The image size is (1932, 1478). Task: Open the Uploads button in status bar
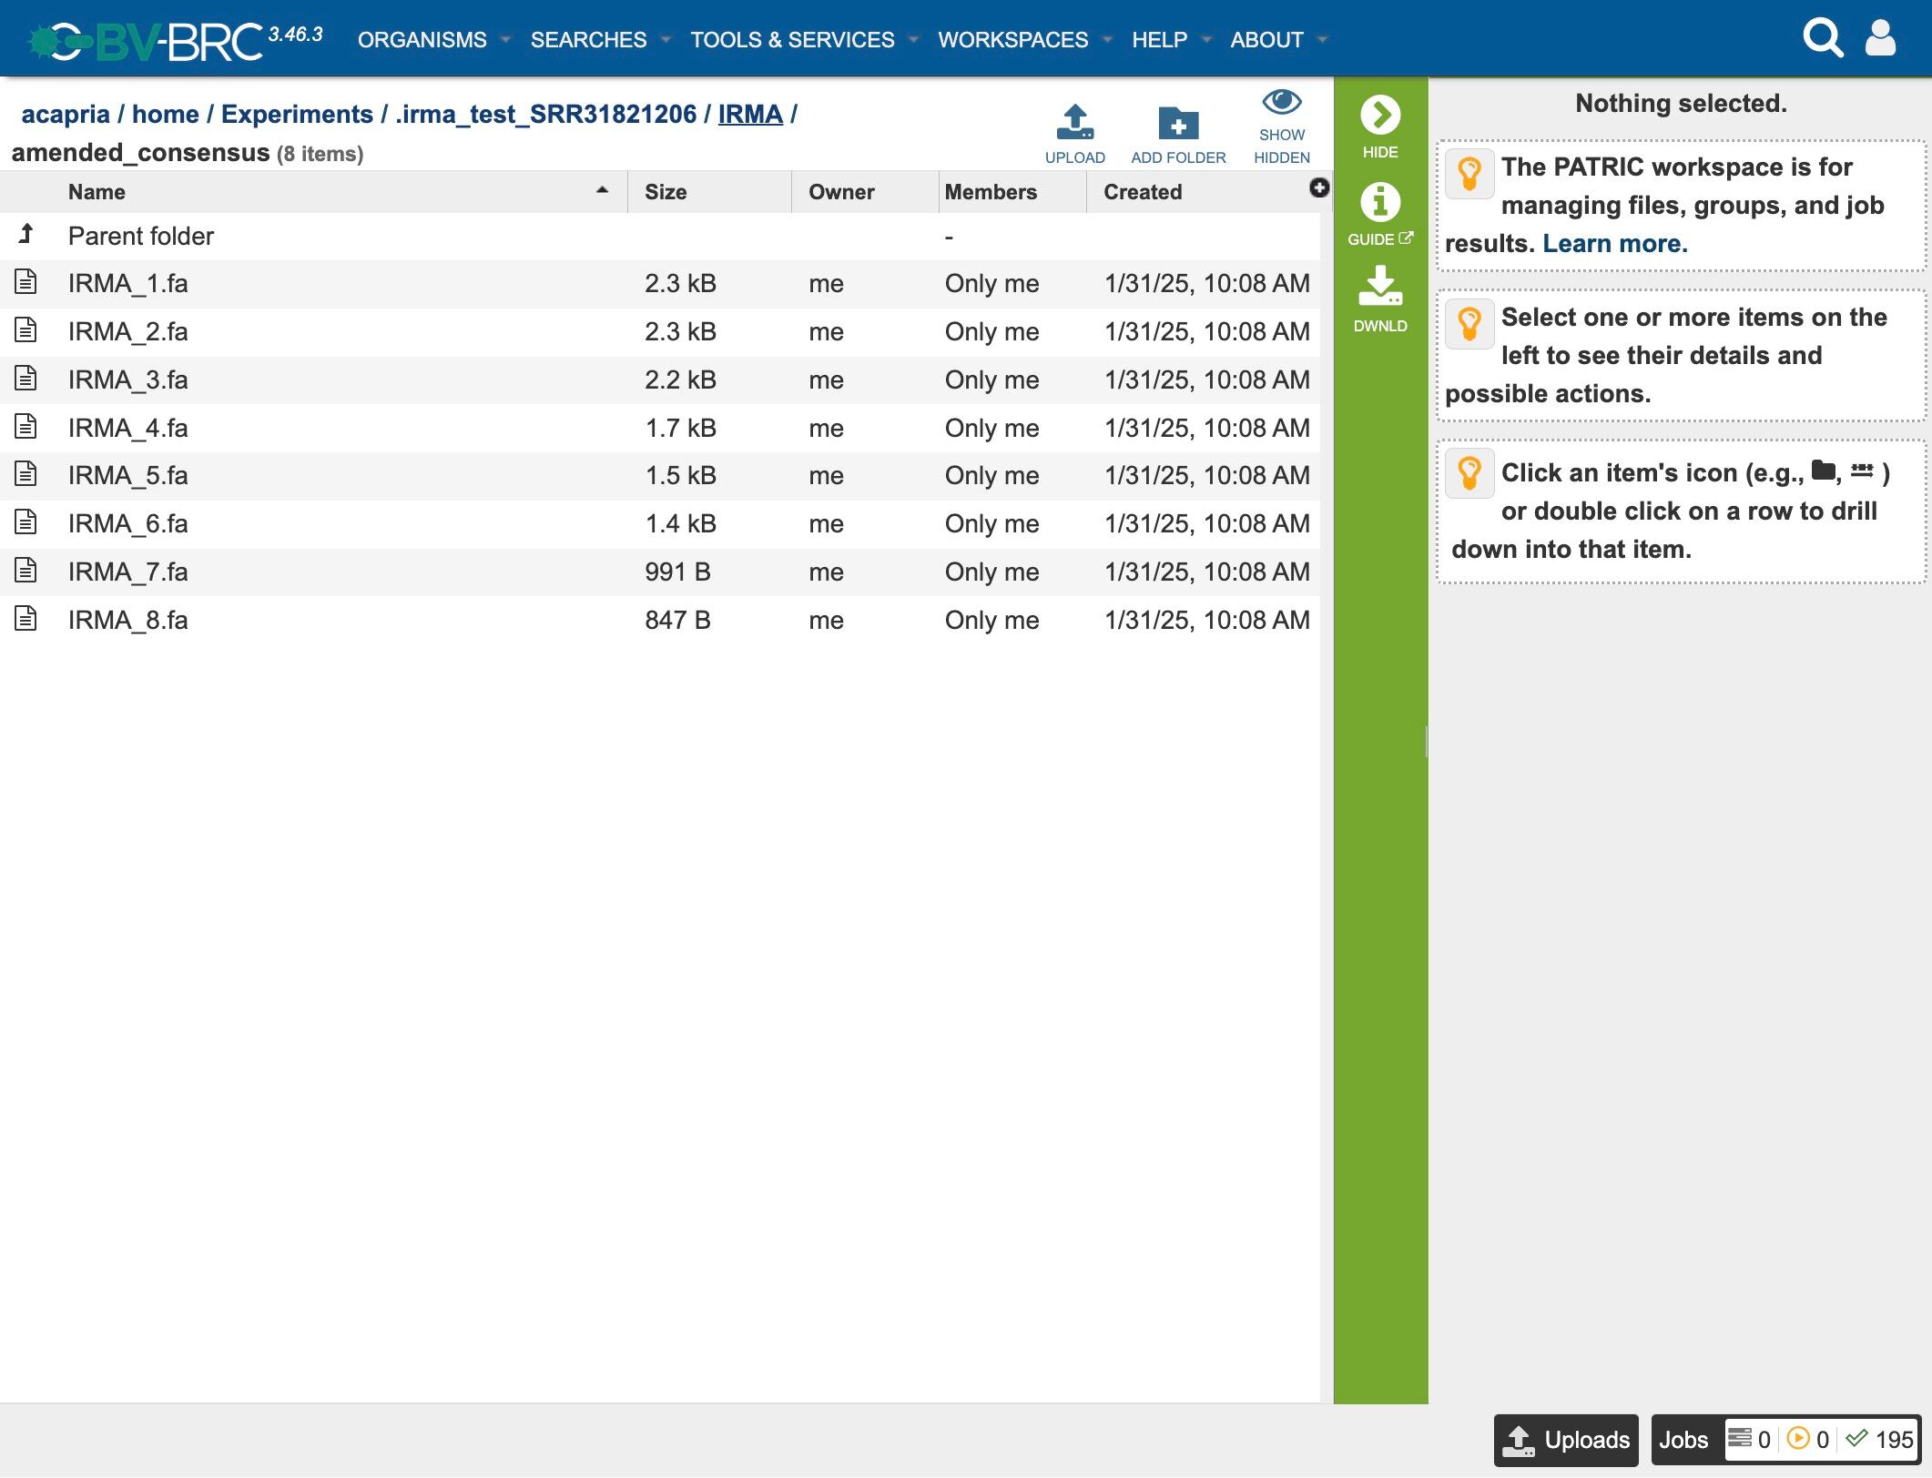click(x=1565, y=1440)
